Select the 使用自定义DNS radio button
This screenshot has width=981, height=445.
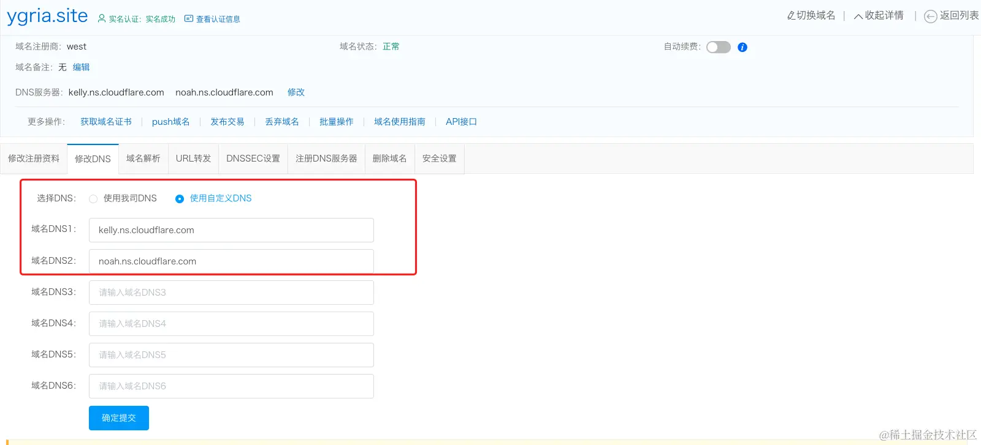pos(180,199)
